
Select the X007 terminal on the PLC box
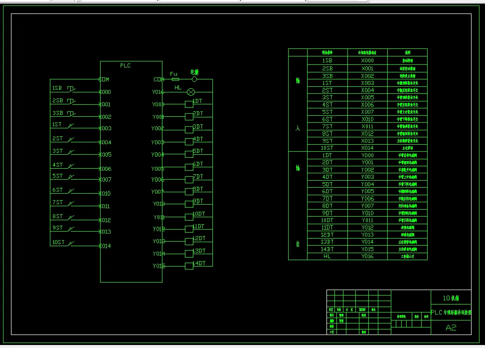(x=105, y=179)
